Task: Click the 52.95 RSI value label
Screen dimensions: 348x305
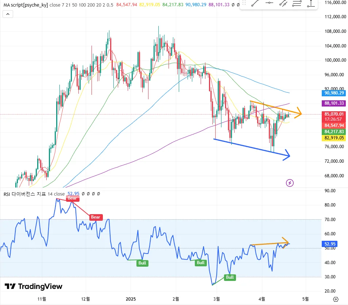Action: click(x=330, y=244)
